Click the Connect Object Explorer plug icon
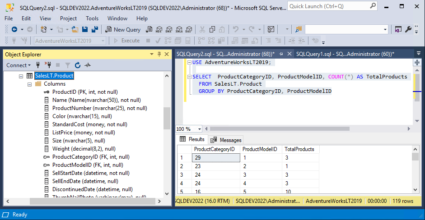Image resolution: width=425 pixels, height=220 pixels. (x=38, y=65)
